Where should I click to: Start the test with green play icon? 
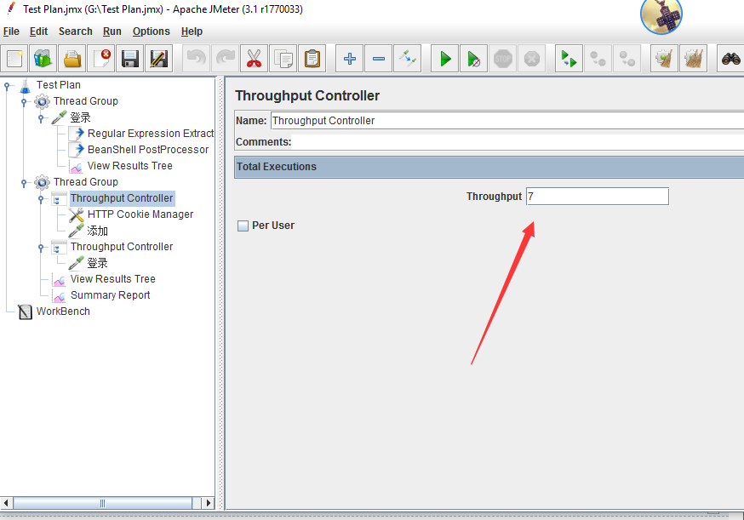tap(445, 59)
